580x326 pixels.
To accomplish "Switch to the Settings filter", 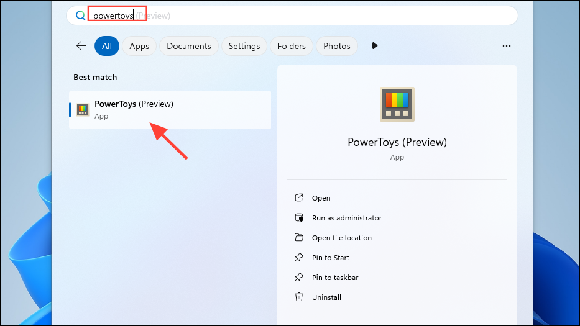I will coord(244,46).
